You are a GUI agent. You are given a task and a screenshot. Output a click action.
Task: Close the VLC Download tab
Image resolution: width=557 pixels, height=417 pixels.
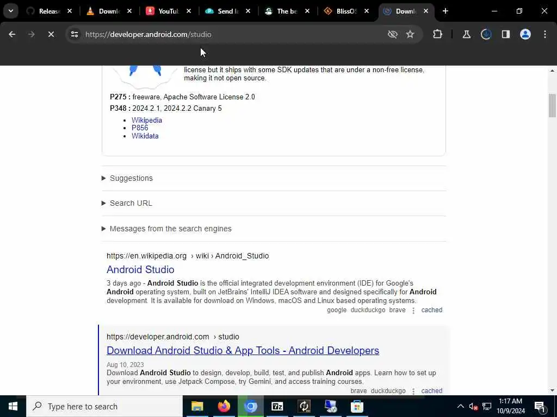pyautogui.click(x=129, y=11)
